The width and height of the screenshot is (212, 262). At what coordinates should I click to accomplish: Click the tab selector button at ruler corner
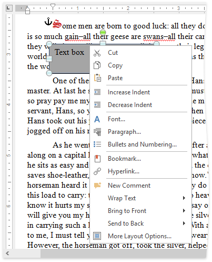click(9, 8)
